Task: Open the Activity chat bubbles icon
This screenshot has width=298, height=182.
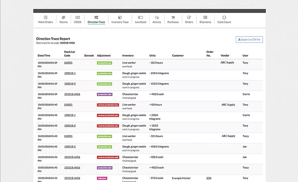Action: click(157, 18)
